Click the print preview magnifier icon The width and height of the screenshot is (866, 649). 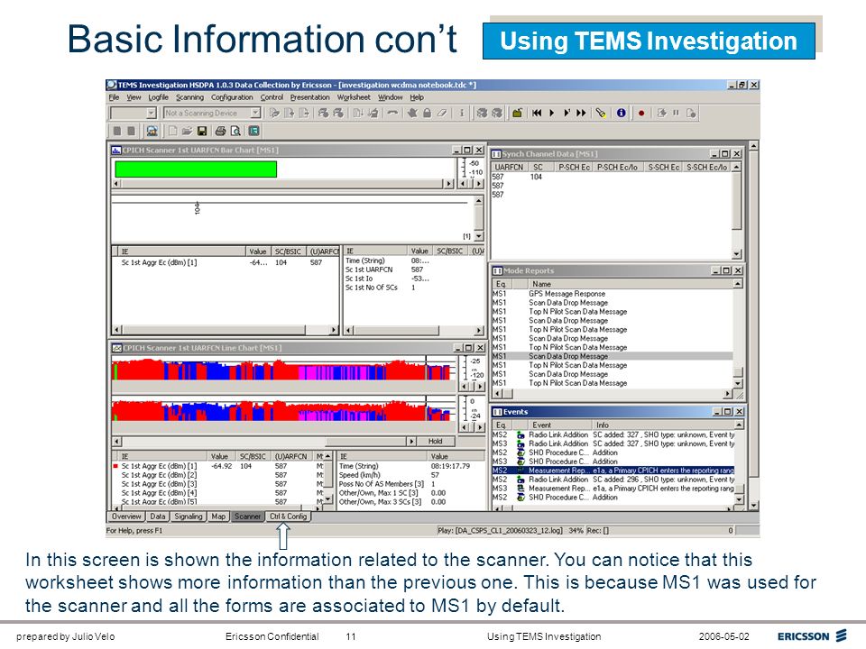point(235,131)
